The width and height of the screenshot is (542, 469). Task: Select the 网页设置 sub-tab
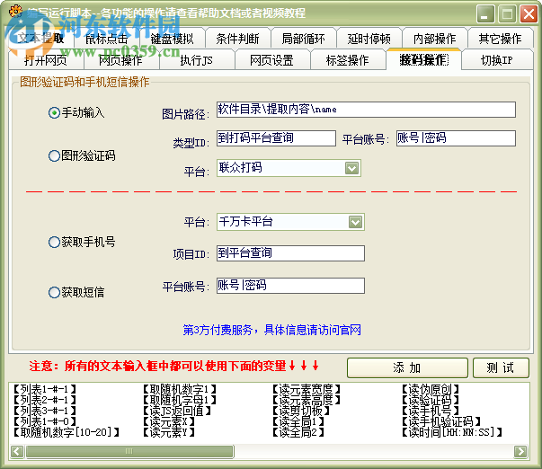pyautogui.click(x=271, y=60)
